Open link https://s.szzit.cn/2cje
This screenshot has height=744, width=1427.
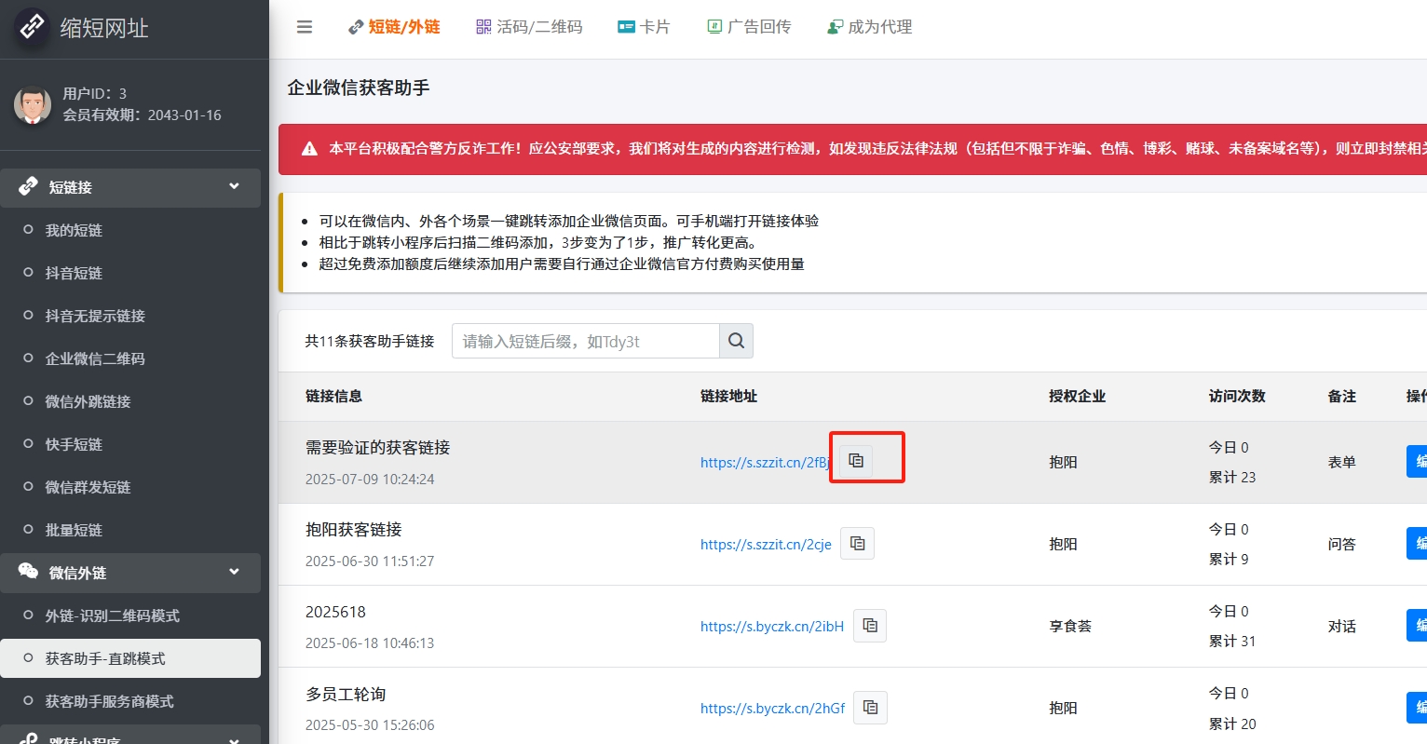click(x=766, y=545)
